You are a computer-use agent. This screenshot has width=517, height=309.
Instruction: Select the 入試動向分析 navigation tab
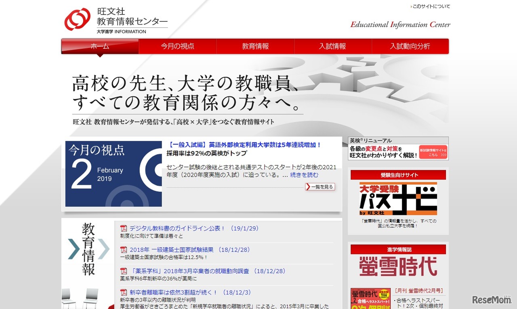pyautogui.click(x=410, y=46)
